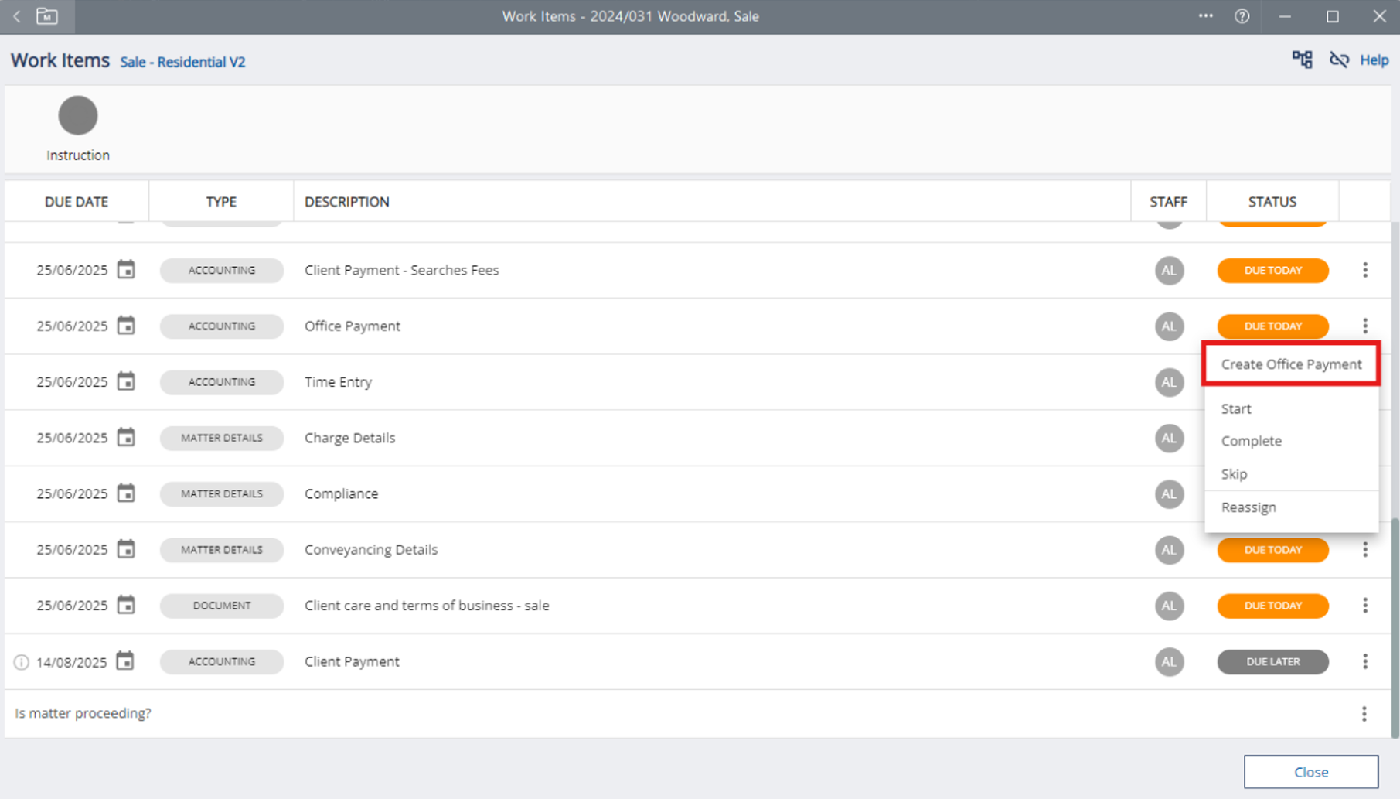Open the question mark help icon
Screen dimensions: 1400x799
pos(1242,16)
